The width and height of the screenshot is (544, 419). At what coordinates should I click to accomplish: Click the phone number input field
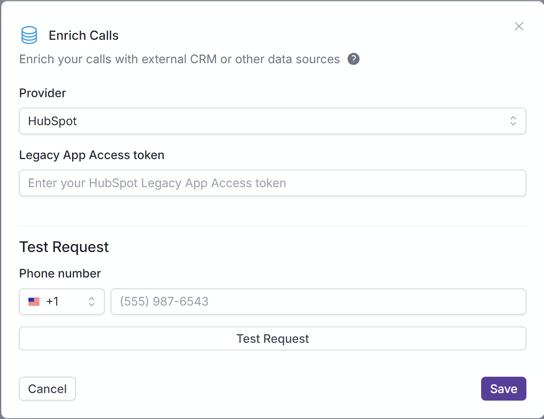pyautogui.click(x=319, y=301)
